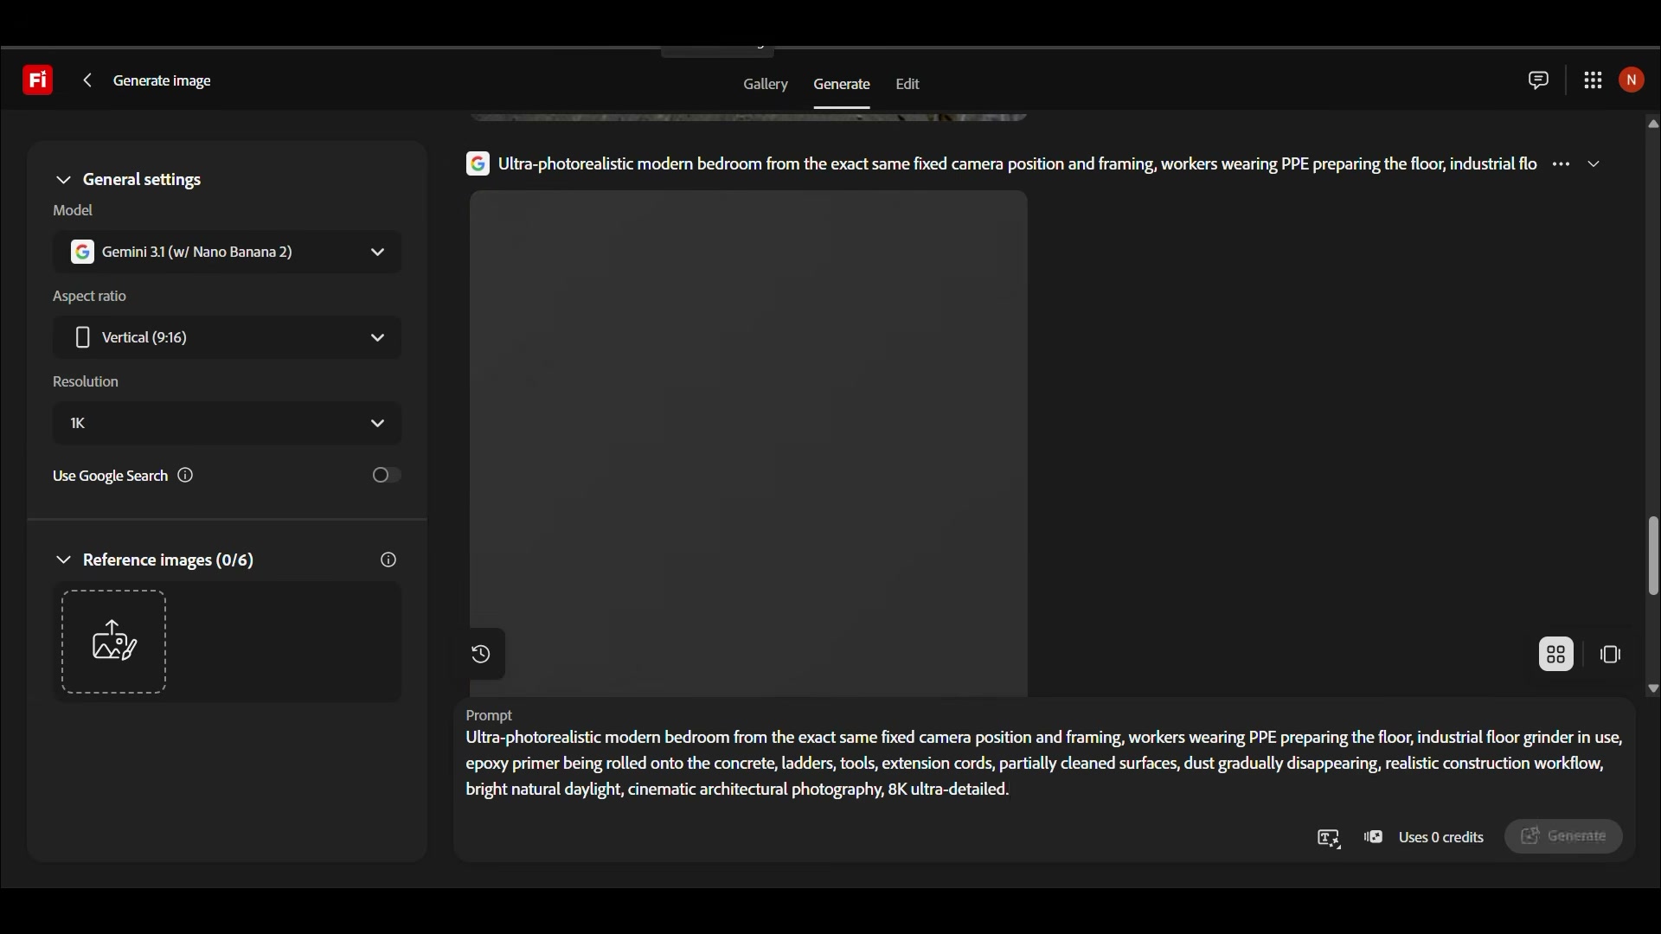Switch to single image view layout
The width and height of the screenshot is (1661, 934).
pyautogui.click(x=1611, y=656)
